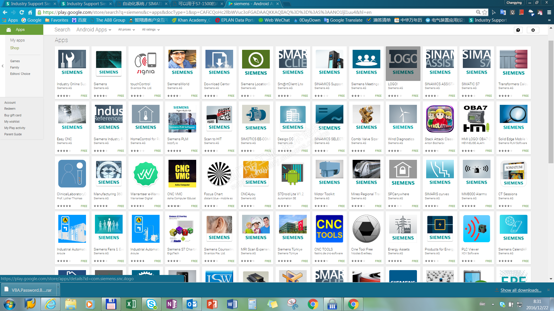Expand the All ratings filter
The image size is (554, 311).
(151, 30)
